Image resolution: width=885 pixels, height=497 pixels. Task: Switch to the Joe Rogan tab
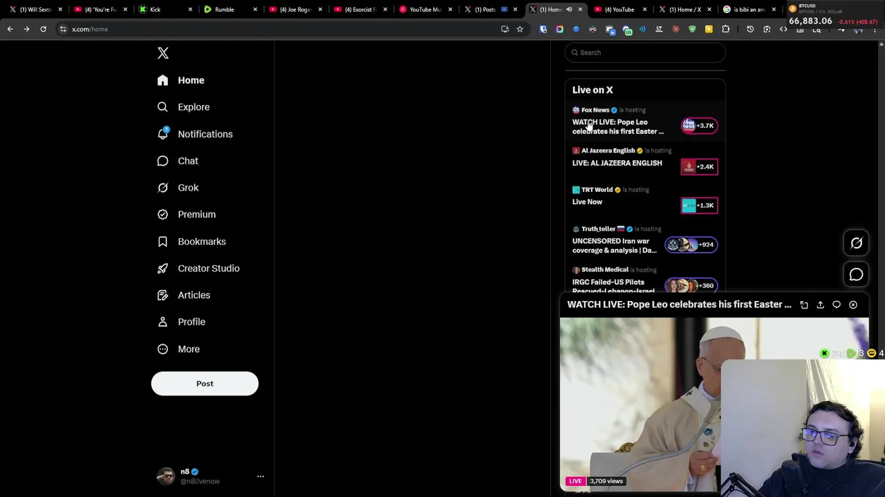pyautogui.click(x=295, y=10)
